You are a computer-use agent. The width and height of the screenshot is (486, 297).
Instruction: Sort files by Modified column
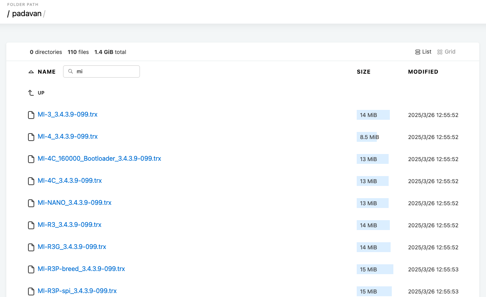pos(423,72)
